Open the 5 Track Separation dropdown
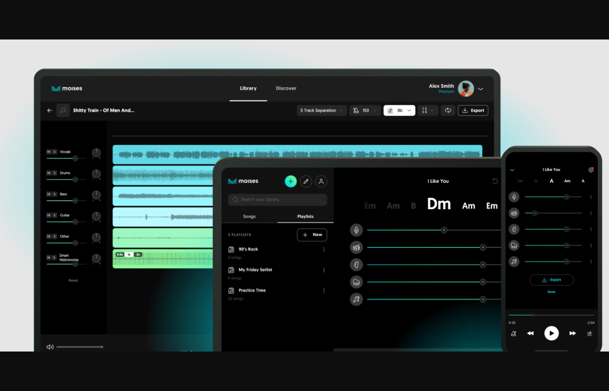The width and height of the screenshot is (609, 391). coord(322,110)
